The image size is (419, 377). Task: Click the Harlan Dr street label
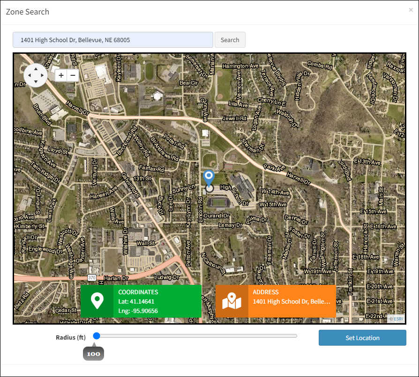click(116, 278)
